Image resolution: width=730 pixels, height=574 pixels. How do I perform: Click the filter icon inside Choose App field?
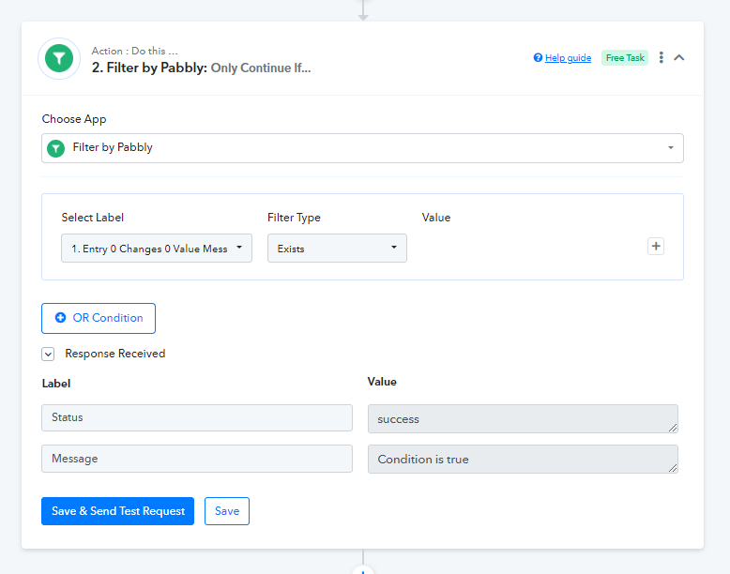click(56, 148)
